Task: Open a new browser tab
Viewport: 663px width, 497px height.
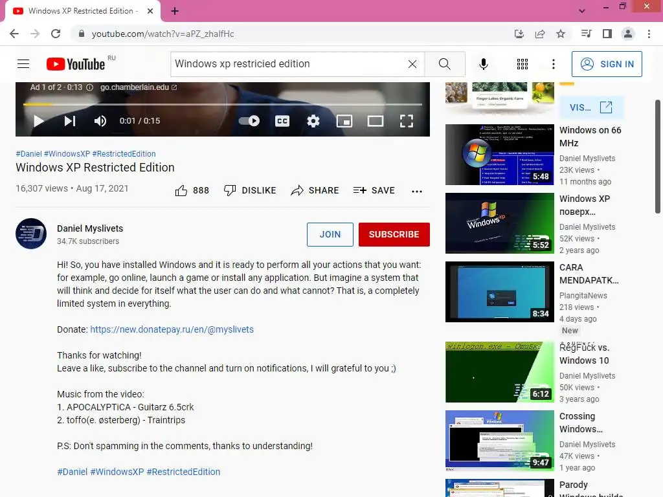Action: click(175, 11)
